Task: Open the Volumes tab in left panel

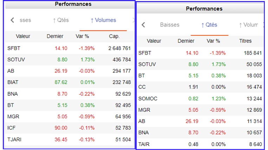Action: pos(103,20)
